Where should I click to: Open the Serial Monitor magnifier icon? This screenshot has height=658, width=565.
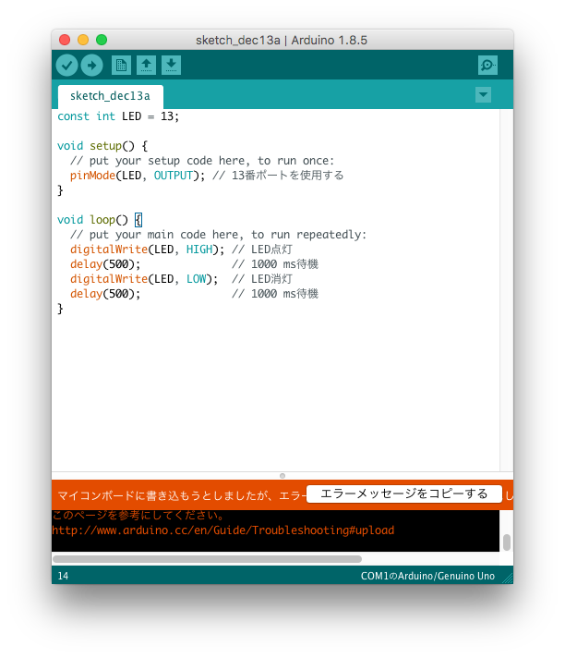click(487, 66)
